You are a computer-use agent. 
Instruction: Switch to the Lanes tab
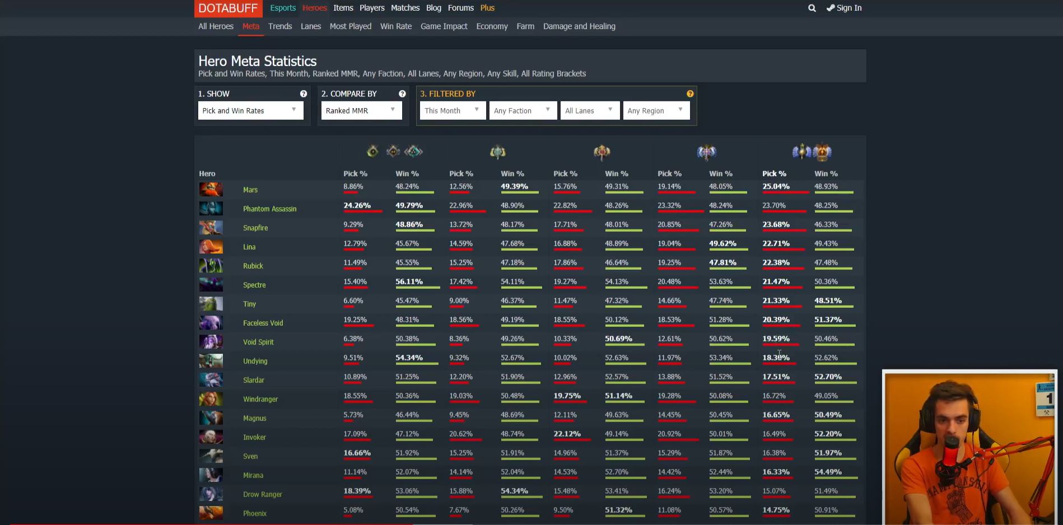[x=311, y=26]
